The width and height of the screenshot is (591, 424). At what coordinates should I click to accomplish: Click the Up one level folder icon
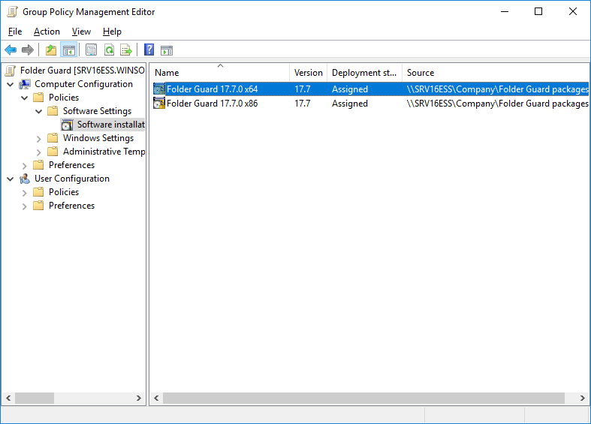click(x=51, y=50)
